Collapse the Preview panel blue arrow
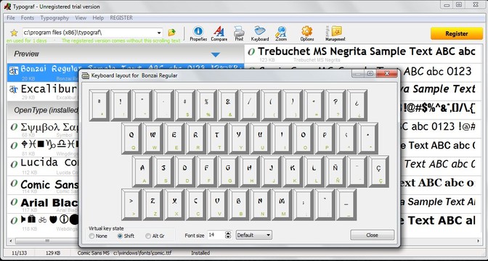 (216, 54)
